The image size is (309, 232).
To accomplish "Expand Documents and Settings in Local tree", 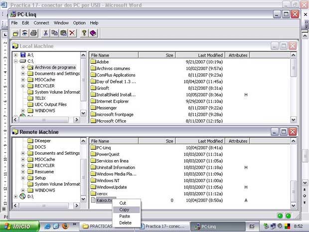I will click(23, 73).
